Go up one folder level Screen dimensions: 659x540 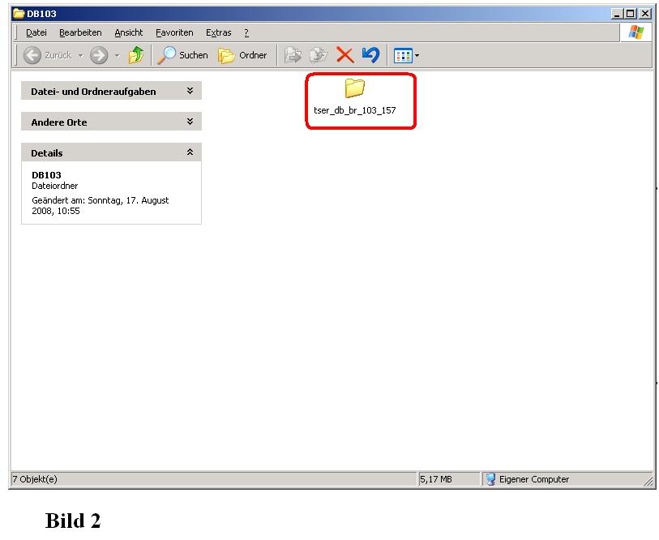tap(136, 55)
